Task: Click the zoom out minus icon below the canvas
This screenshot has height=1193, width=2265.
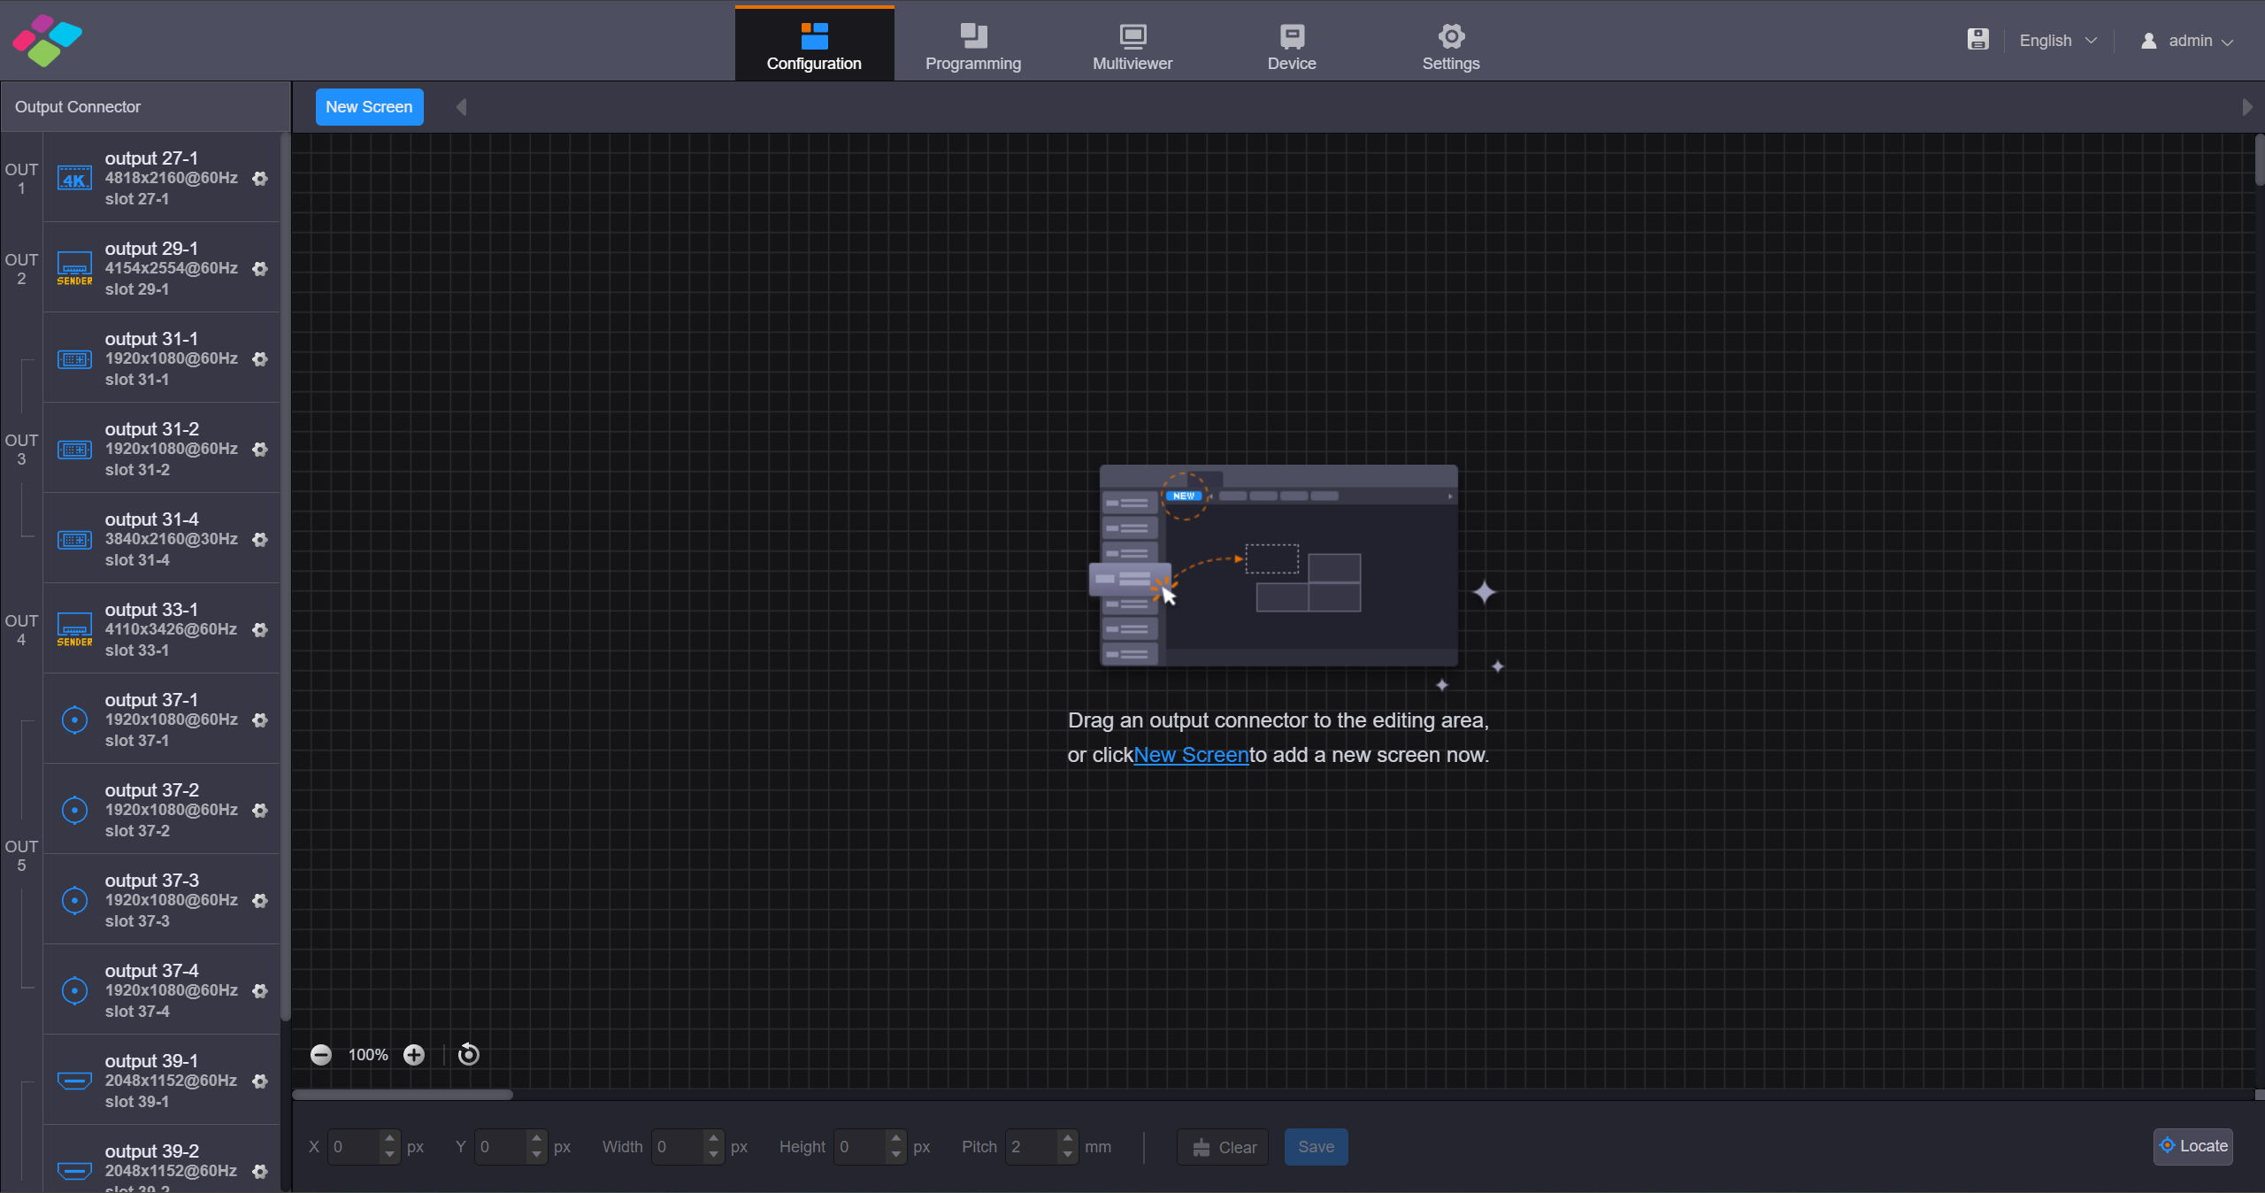Action: click(x=321, y=1053)
